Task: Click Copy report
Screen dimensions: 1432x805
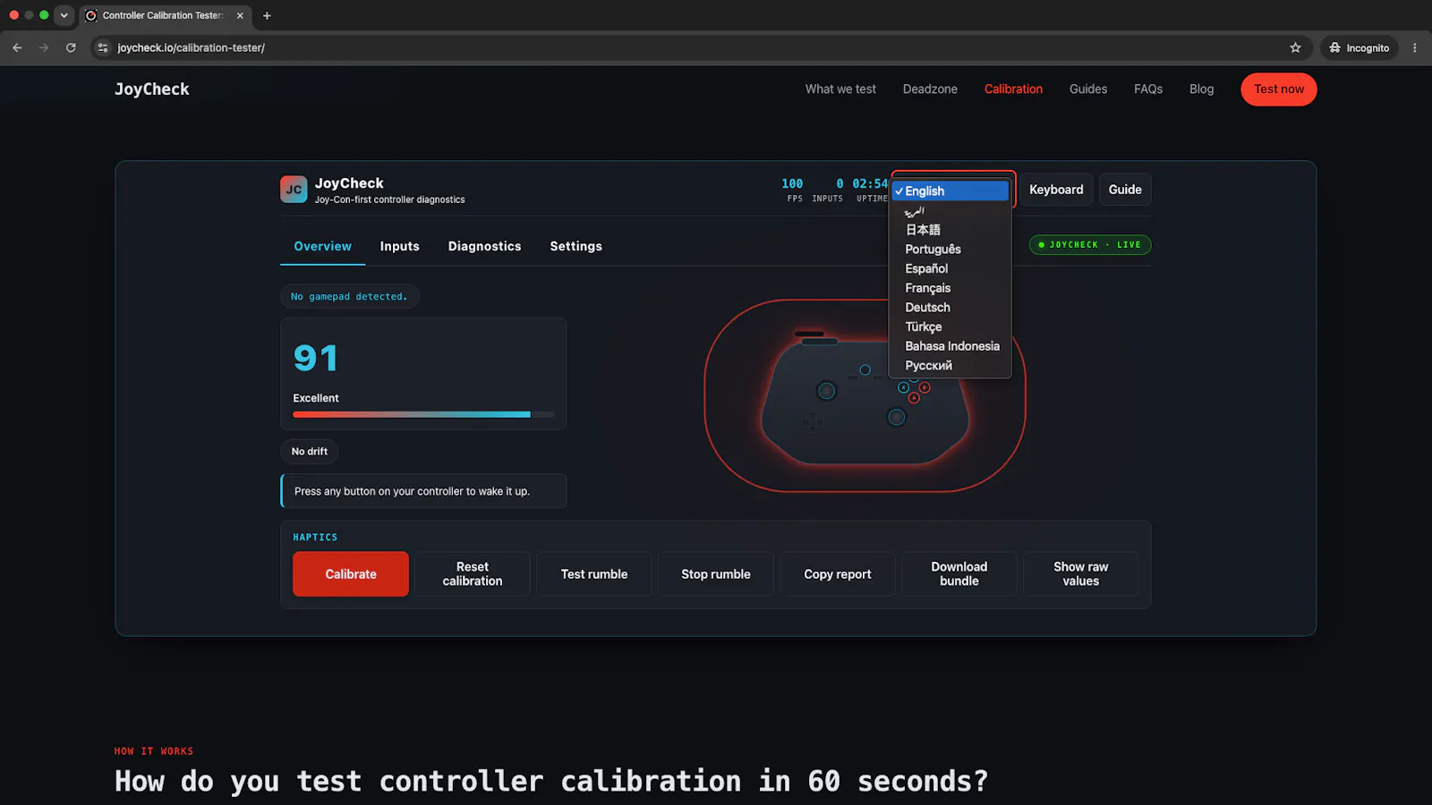Action: tap(838, 574)
